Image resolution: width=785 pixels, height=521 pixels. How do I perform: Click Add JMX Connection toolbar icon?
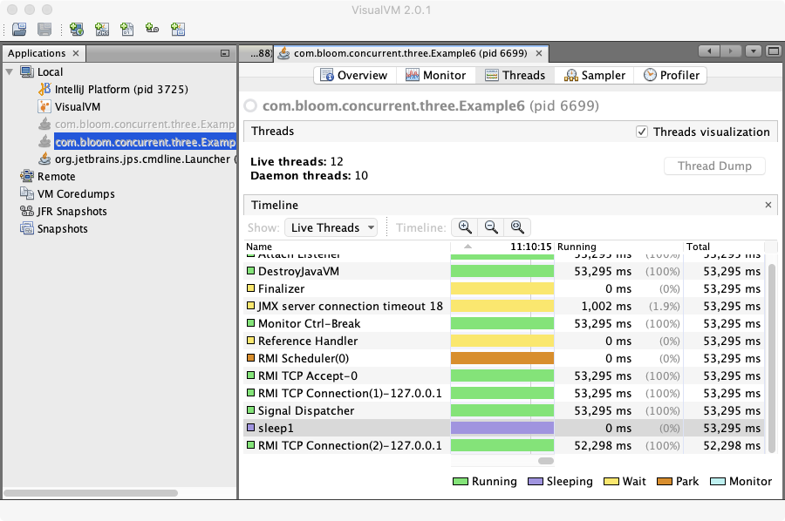click(102, 30)
